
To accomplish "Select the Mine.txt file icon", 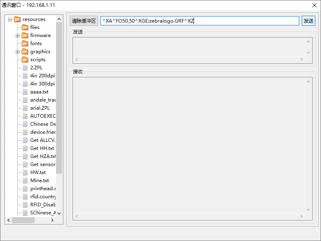I will point(25,181).
